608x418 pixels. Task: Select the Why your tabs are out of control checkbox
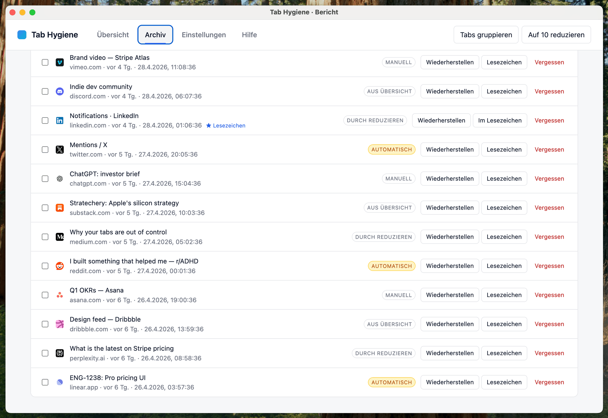click(x=45, y=237)
